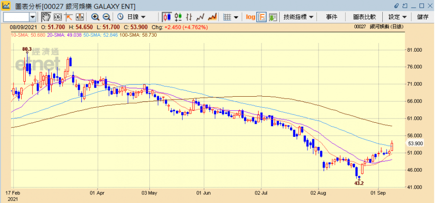Click the 圖表比較 button
Screen dimensions: 435x203
coord(364,17)
